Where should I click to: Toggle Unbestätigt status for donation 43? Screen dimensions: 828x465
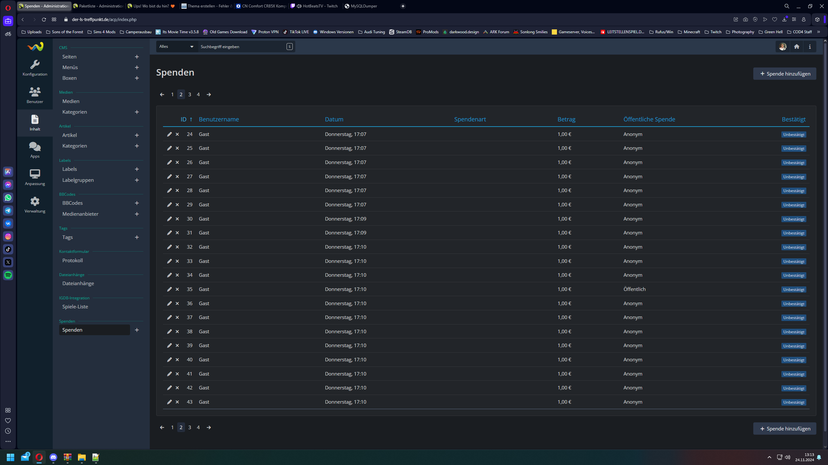pos(793,402)
